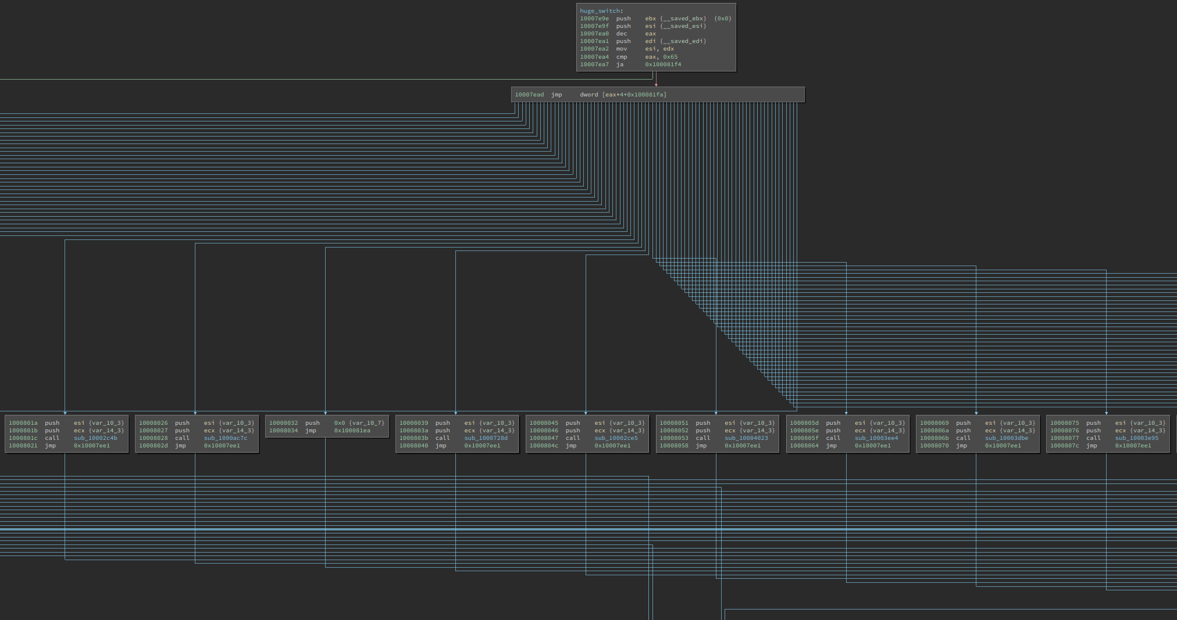
Task: Select function reference sub_10003dbe
Action: pos(1007,438)
